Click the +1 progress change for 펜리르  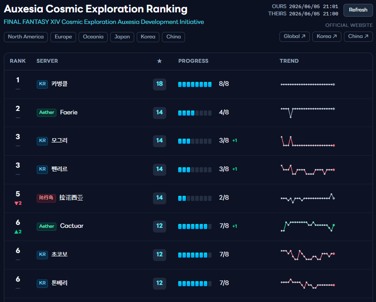[235, 169]
